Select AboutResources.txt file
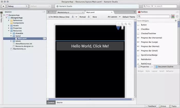Image resolution: width=180 pixels, height=108 pixels. tap(24, 44)
